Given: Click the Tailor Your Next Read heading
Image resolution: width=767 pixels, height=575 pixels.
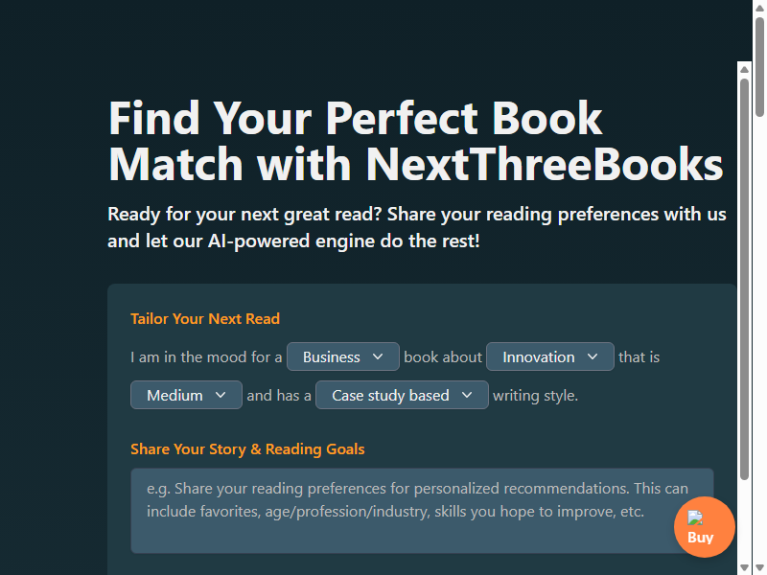Looking at the screenshot, I should (x=205, y=319).
